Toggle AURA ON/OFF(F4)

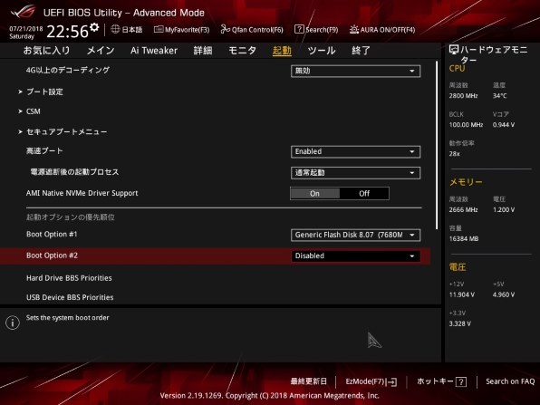pyautogui.click(x=382, y=30)
